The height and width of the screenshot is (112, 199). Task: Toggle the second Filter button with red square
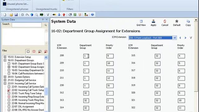tap(34, 51)
